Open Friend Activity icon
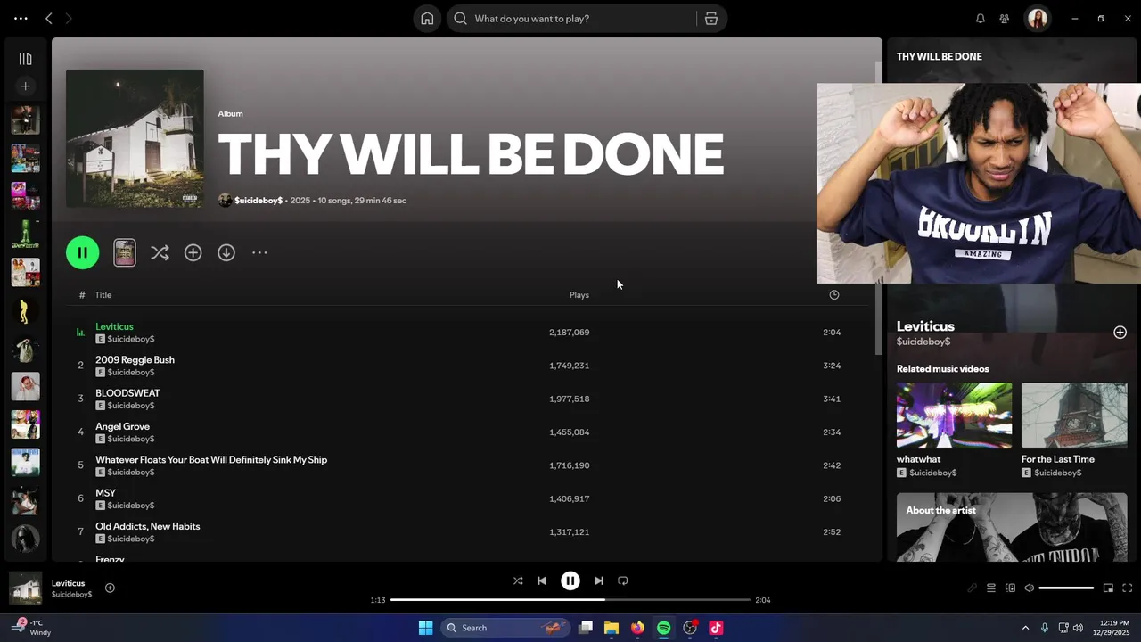1141x642 pixels. click(1005, 19)
